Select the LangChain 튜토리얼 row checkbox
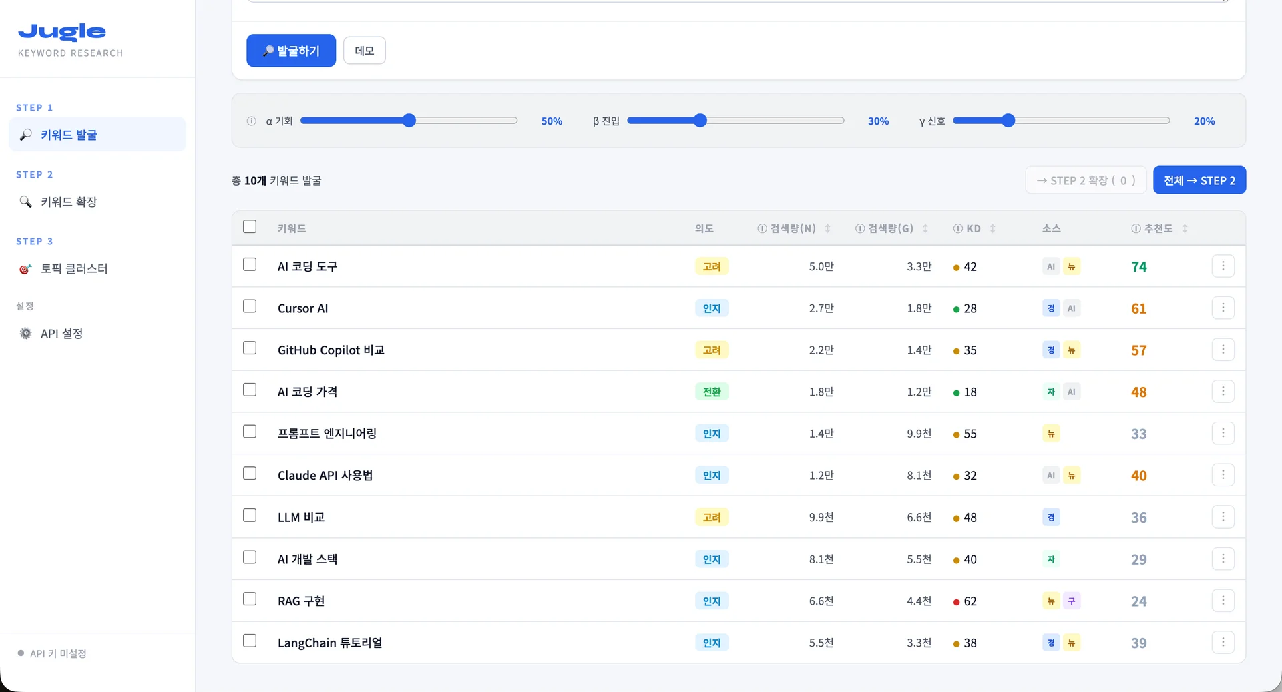The height and width of the screenshot is (692, 1282). [x=250, y=641]
